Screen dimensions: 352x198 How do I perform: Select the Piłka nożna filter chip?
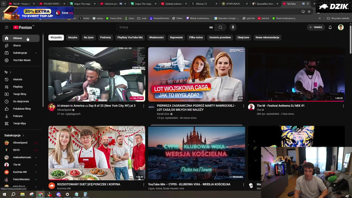click(x=196, y=37)
